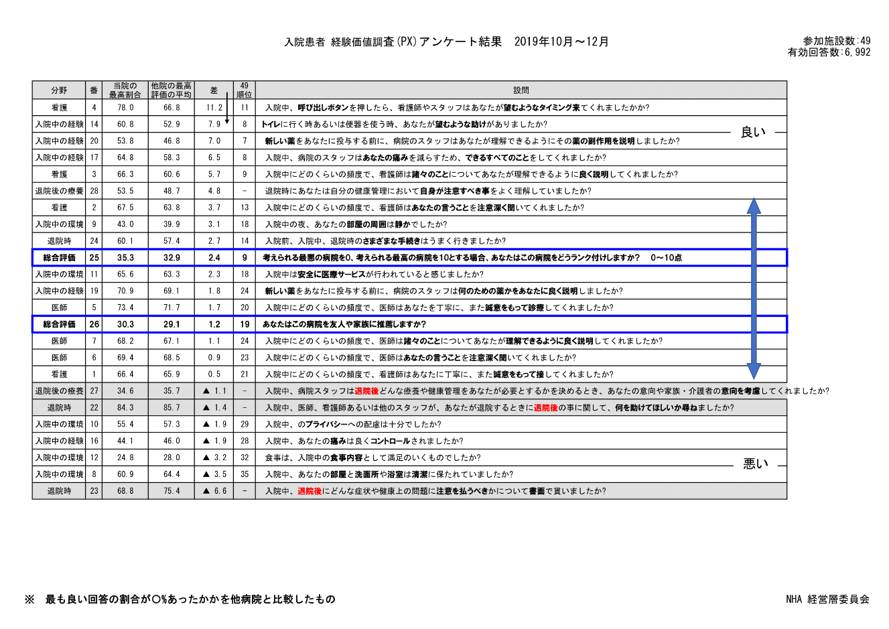Screen dimensions: 889x629
Task: Click the value 73.4
Action: pyautogui.click(x=125, y=307)
